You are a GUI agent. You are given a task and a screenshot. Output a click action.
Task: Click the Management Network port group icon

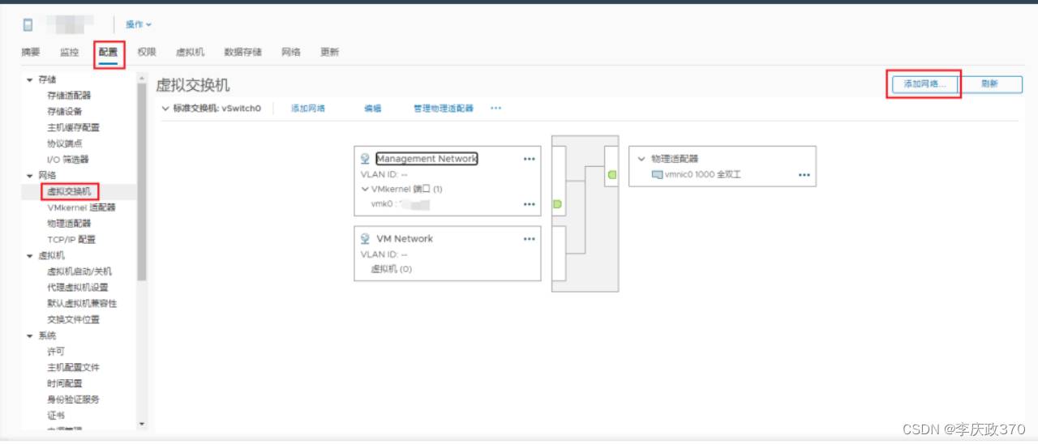(365, 159)
